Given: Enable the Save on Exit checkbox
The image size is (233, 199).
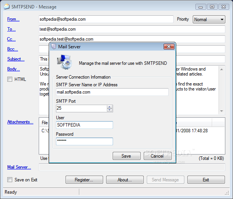Looking at the screenshot, I should 10,180.
